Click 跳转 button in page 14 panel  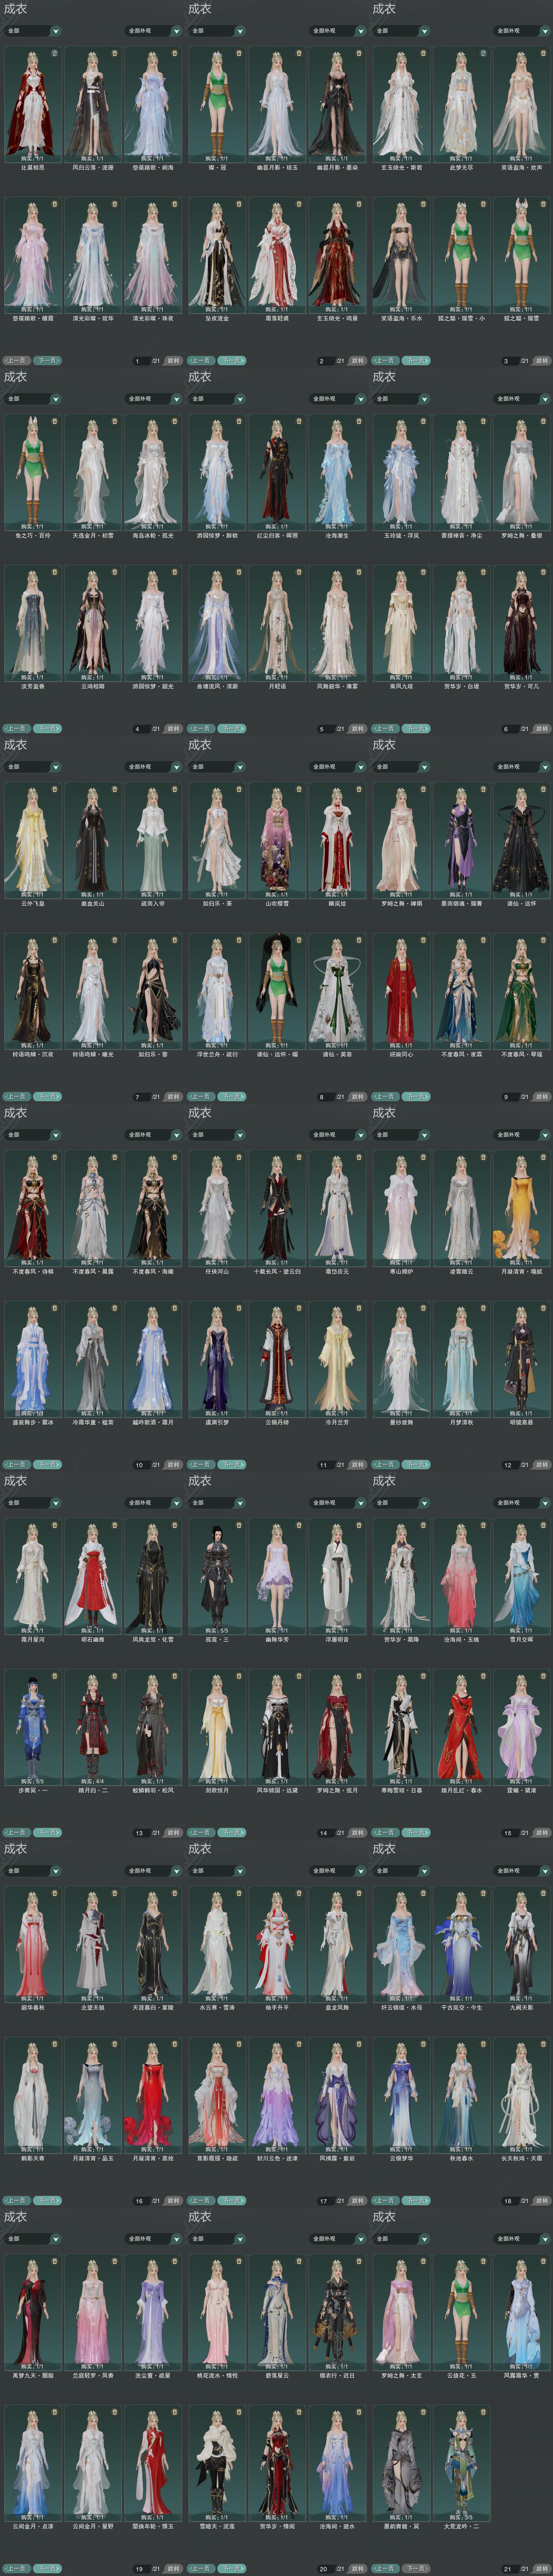[x=358, y=1833]
